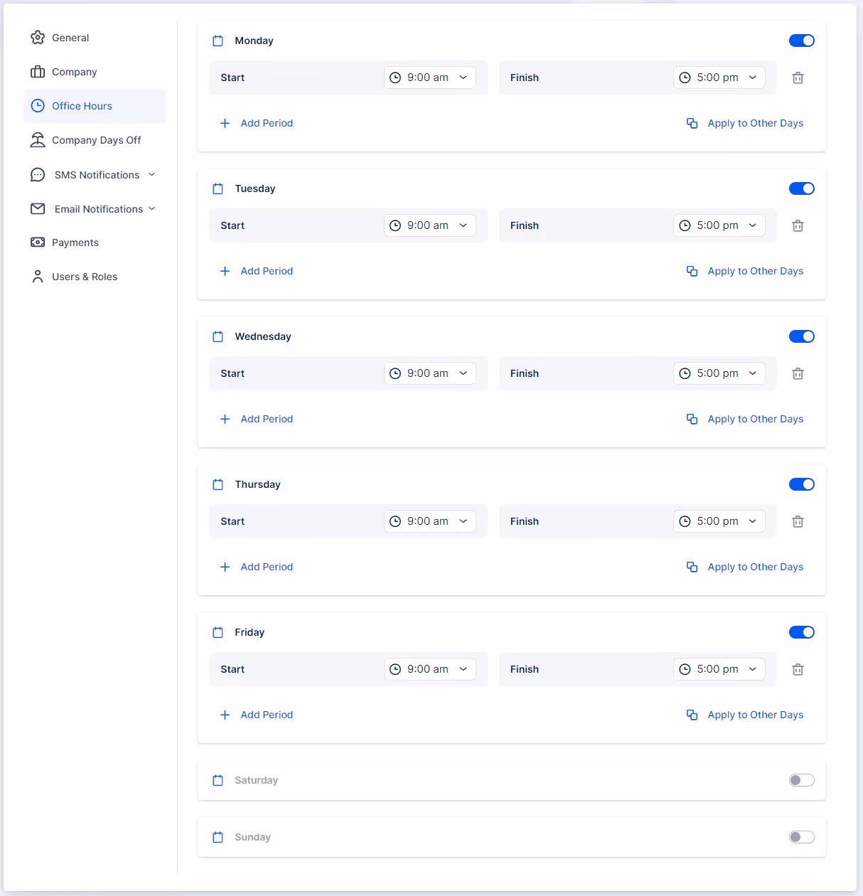The width and height of the screenshot is (863, 896).
Task: Open Thursday's Start time dropdown
Action: click(430, 521)
